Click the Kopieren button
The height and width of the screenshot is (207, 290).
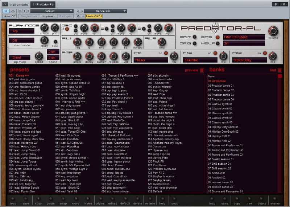pos(49,16)
